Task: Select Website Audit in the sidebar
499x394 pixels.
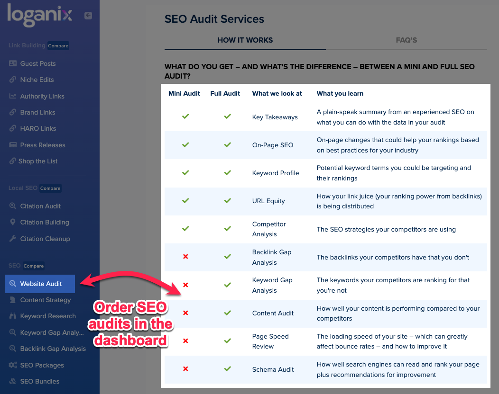Action: coord(40,284)
